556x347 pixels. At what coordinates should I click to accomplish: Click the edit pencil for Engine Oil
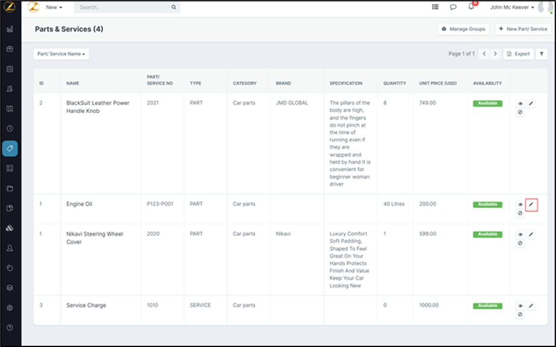(x=531, y=204)
